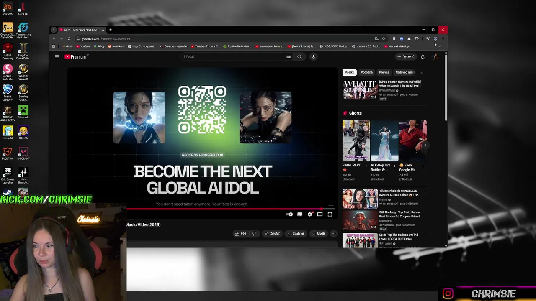Open browser apps grid in bookmarks bar
The image size is (536, 301).
click(54, 46)
